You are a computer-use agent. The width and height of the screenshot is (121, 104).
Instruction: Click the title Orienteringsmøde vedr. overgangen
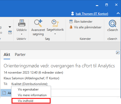[59, 66]
